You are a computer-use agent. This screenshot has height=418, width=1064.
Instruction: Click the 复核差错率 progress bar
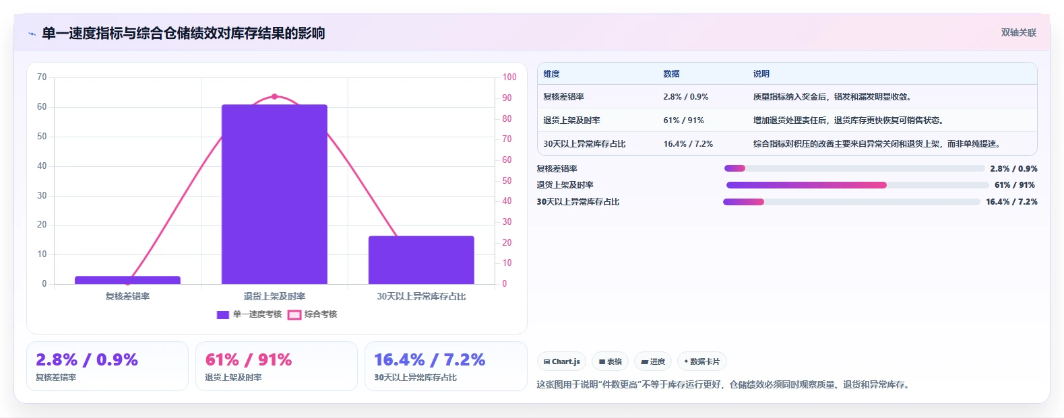click(x=854, y=168)
